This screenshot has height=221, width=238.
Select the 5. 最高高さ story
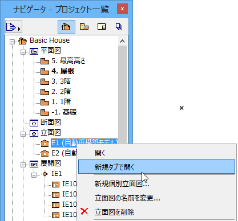click(x=68, y=61)
